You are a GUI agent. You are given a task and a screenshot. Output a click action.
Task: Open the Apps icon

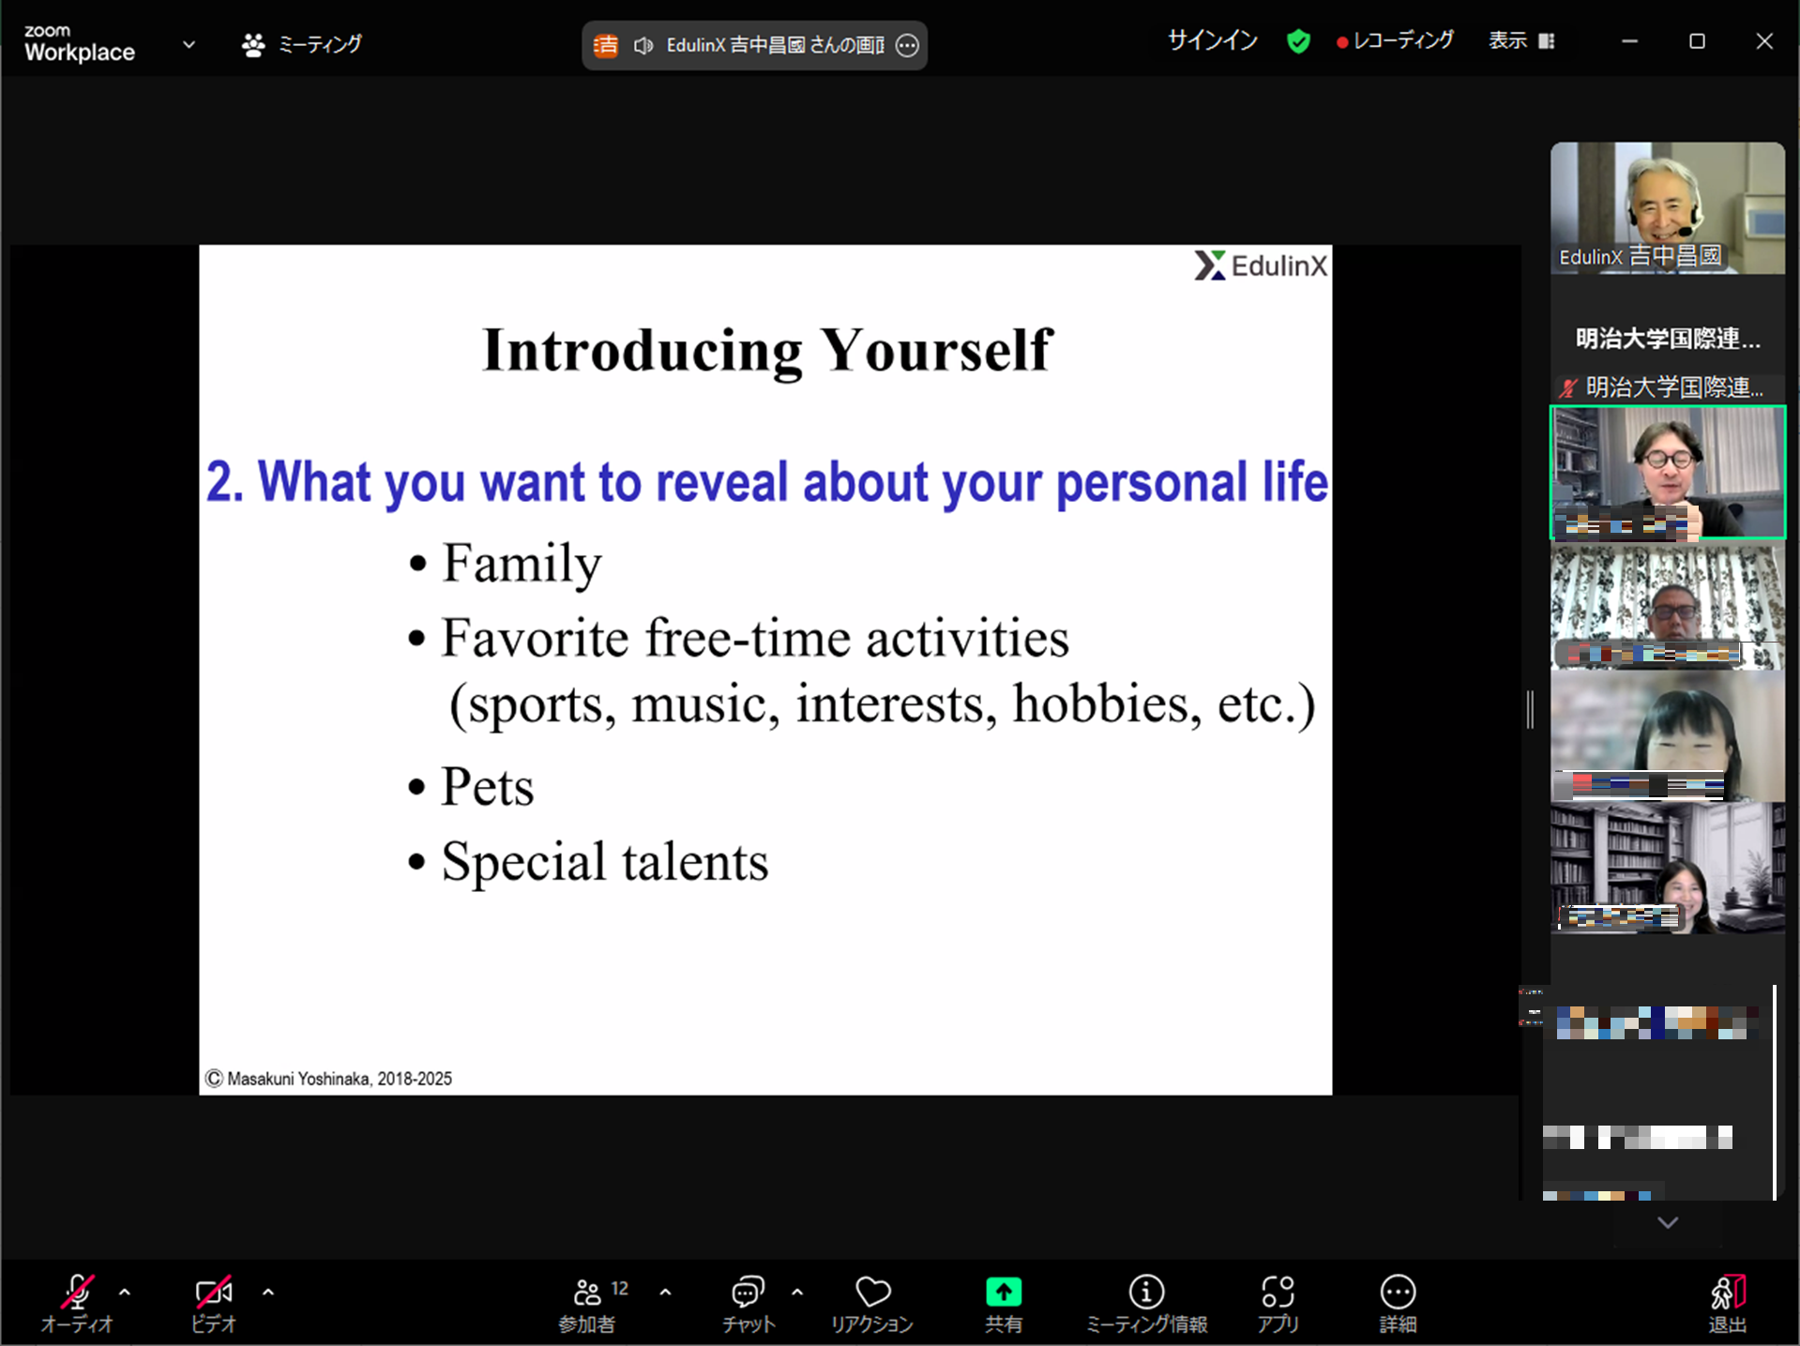1277,1293
